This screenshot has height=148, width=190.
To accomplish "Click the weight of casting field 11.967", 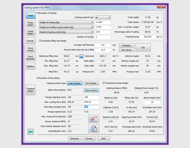I will coord(103,22).
